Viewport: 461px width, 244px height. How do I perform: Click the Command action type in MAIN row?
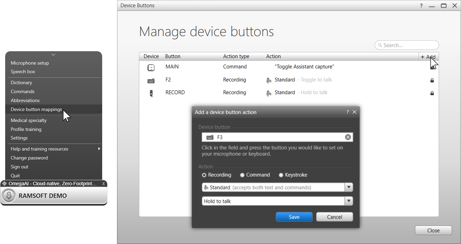point(235,67)
